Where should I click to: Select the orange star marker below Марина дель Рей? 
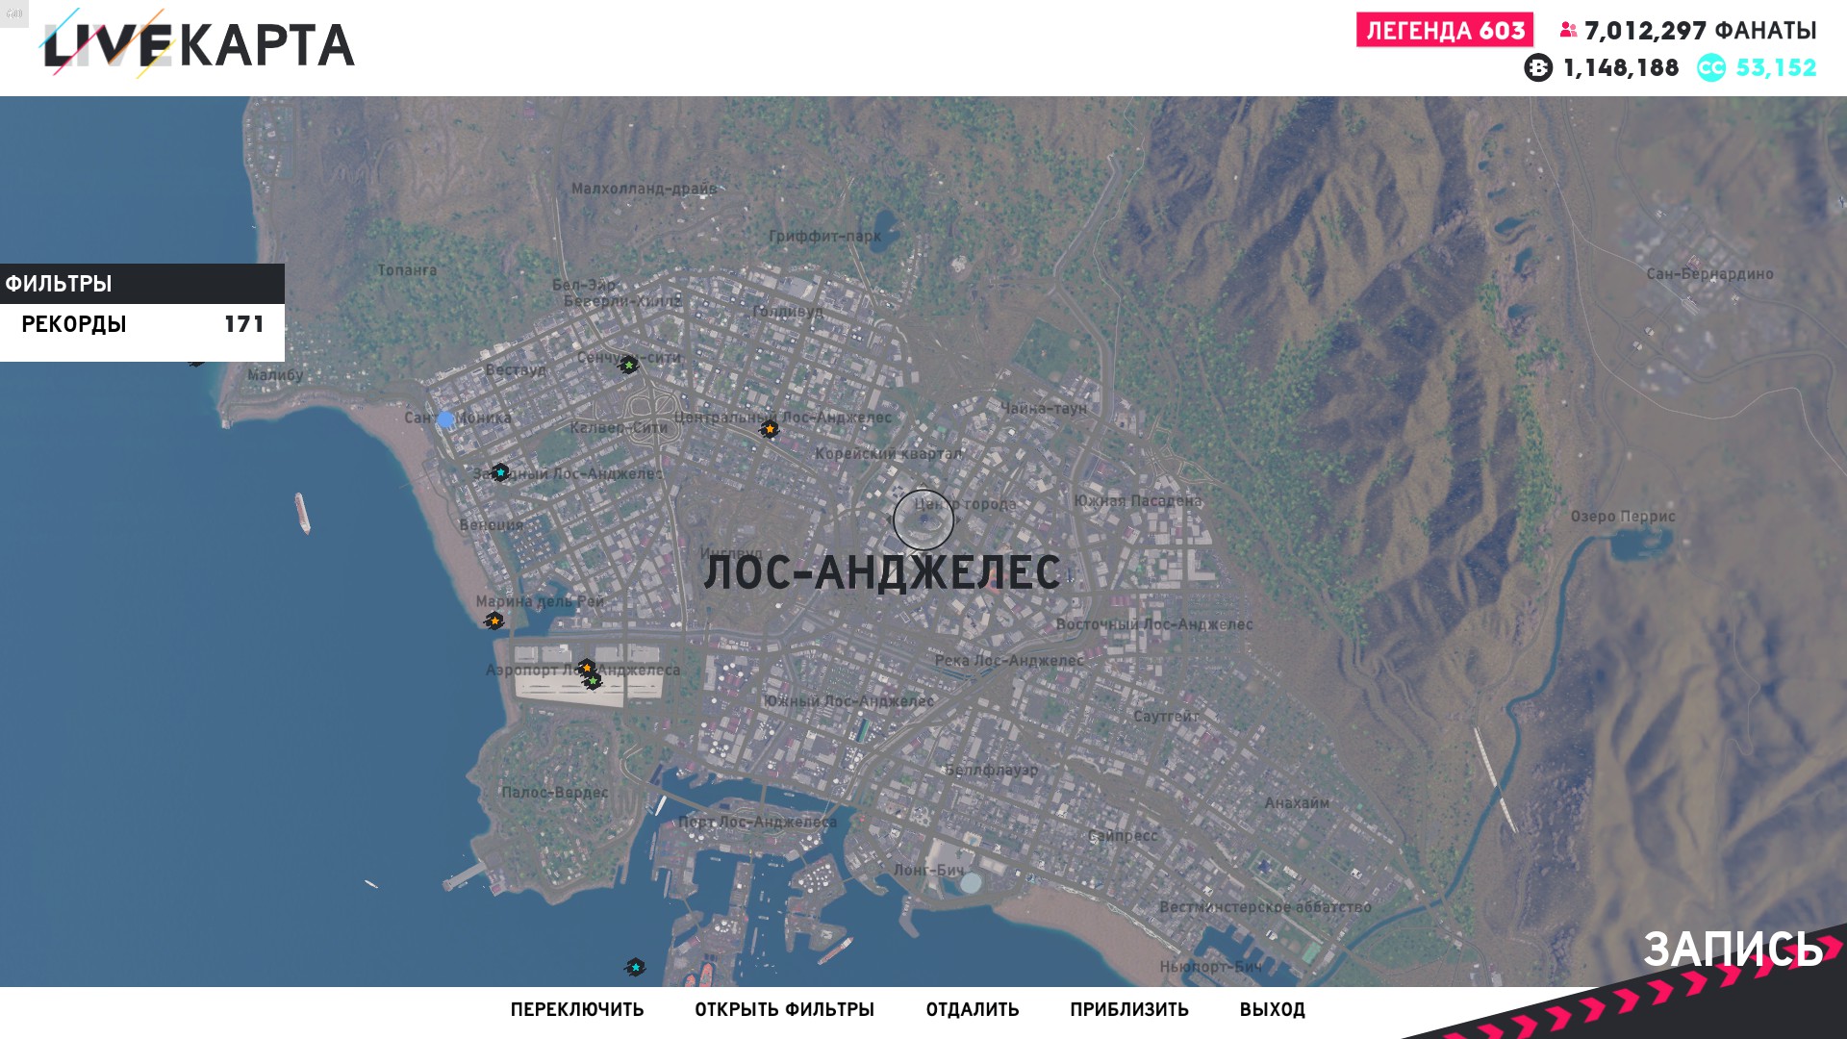(x=494, y=621)
